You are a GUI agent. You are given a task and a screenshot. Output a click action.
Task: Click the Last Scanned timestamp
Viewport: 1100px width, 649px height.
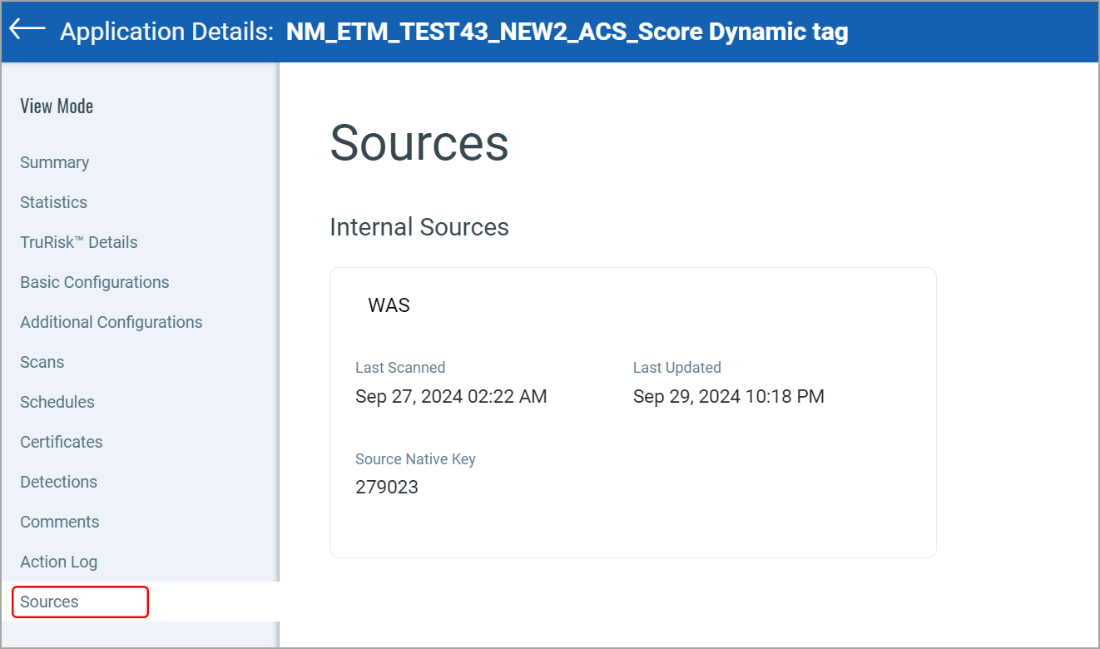[x=451, y=396]
